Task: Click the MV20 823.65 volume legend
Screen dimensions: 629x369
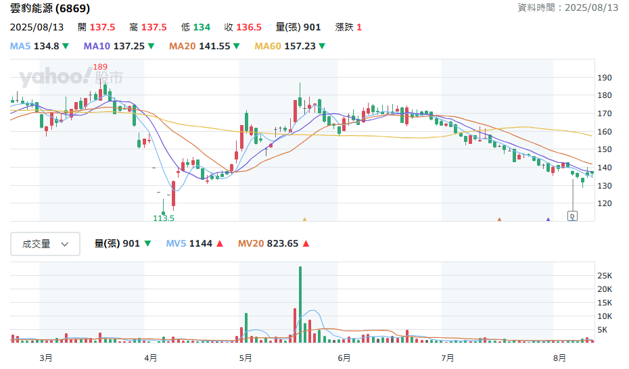Action: (274, 243)
